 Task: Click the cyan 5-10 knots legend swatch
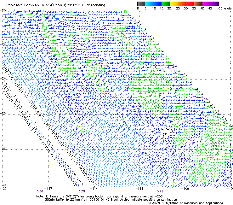coord(149,4)
